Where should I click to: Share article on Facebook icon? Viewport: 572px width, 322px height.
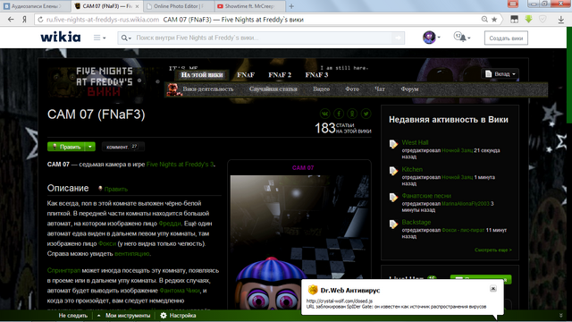[339, 114]
